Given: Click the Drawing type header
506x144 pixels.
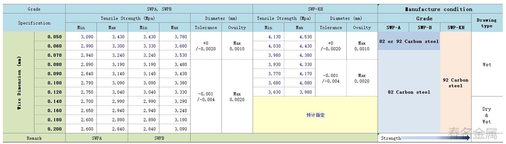Looking at the screenshot, I should pos(486,23).
